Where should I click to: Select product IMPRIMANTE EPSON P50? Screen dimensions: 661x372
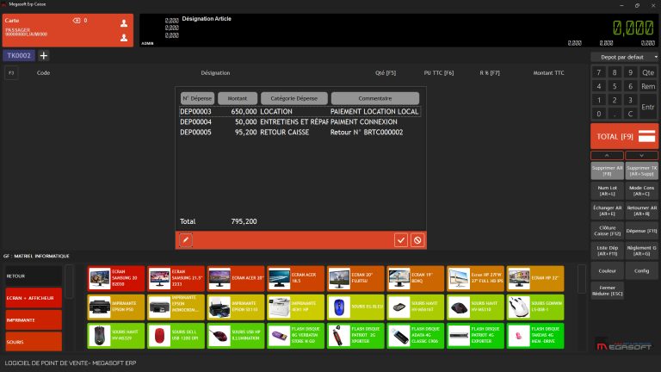116,307
